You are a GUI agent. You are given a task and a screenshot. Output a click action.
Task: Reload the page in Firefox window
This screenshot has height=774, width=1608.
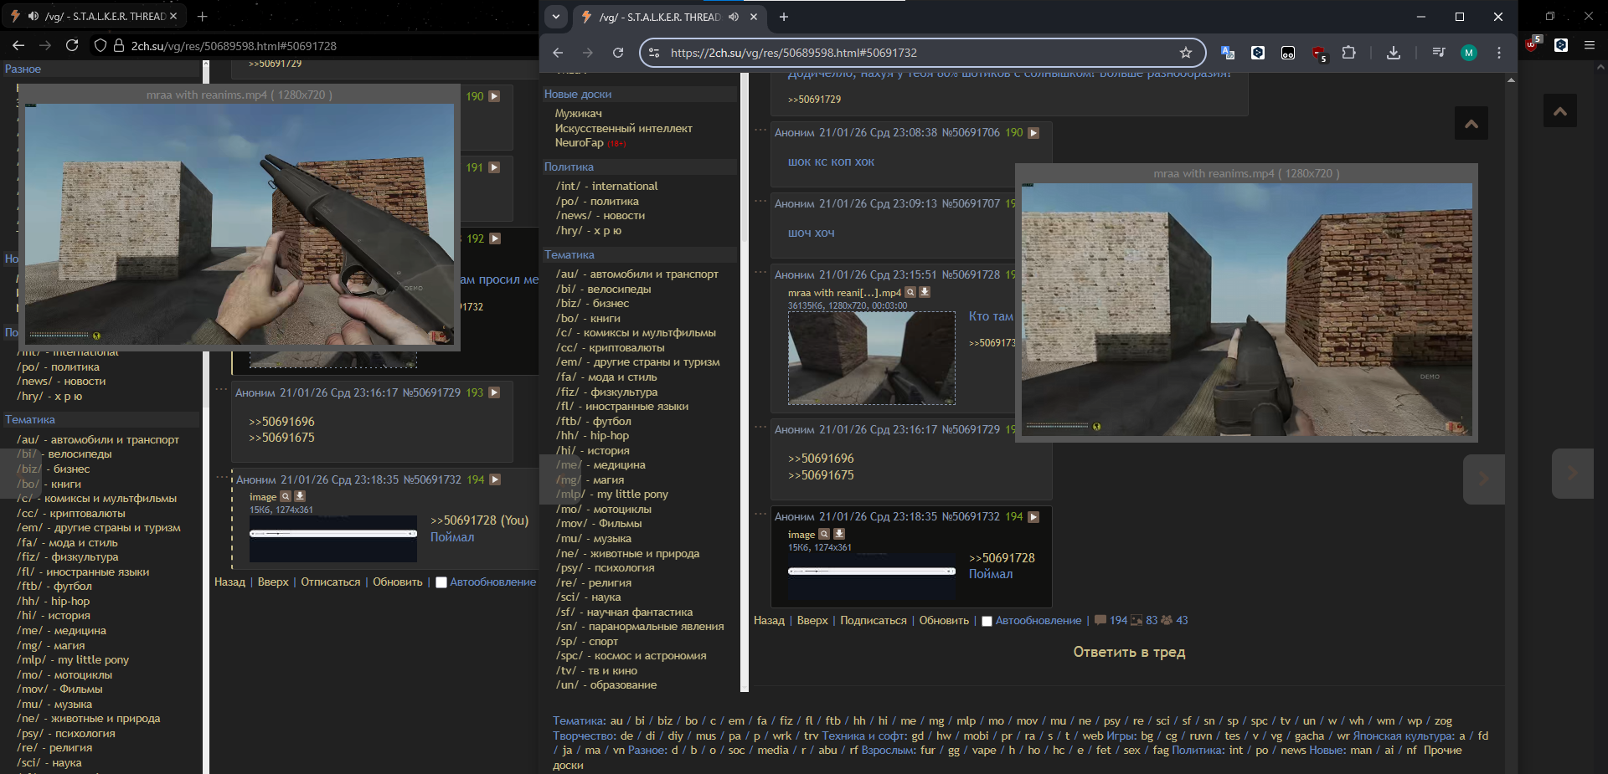point(72,45)
